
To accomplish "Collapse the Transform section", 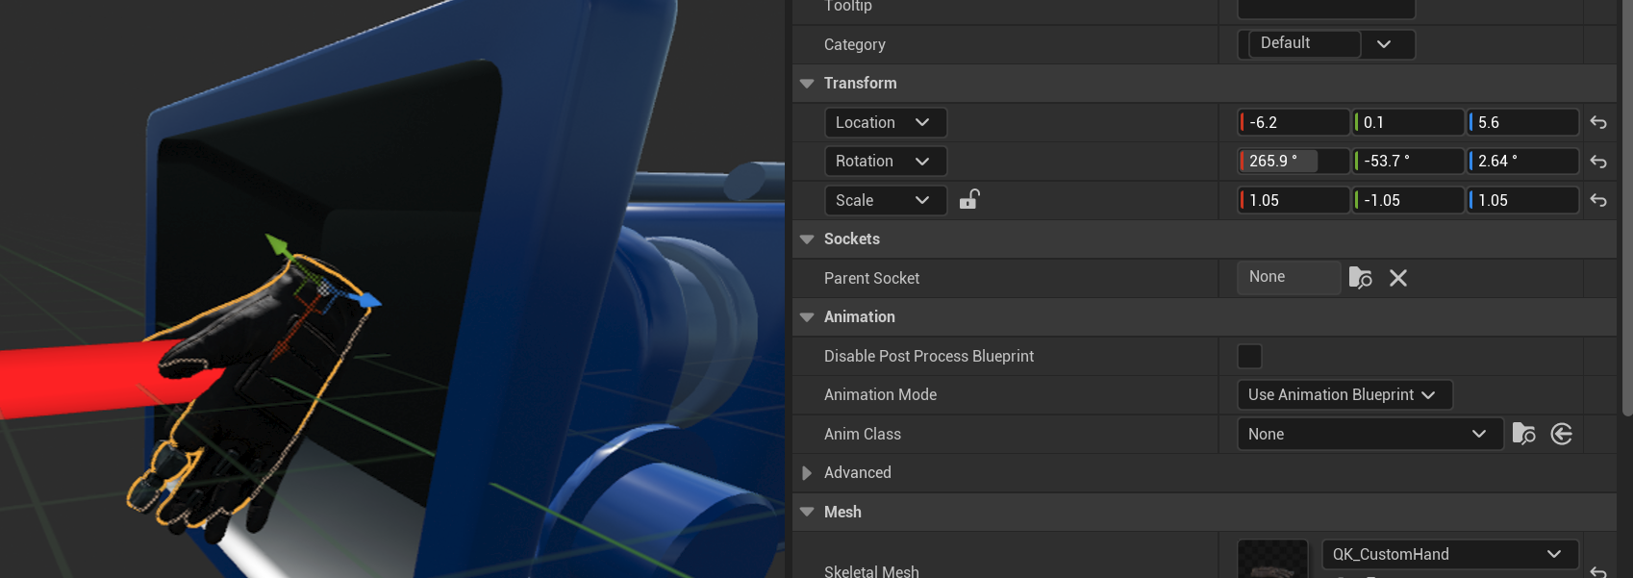I will 807,84.
